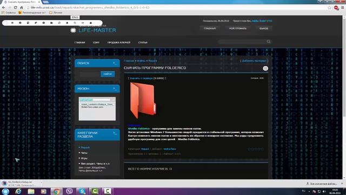346x195 pixels.
Task: Open the Windows Start menu
Action: point(5,191)
